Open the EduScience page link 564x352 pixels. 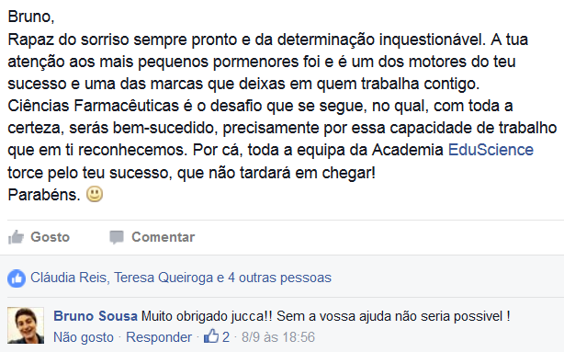click(491, 150)
